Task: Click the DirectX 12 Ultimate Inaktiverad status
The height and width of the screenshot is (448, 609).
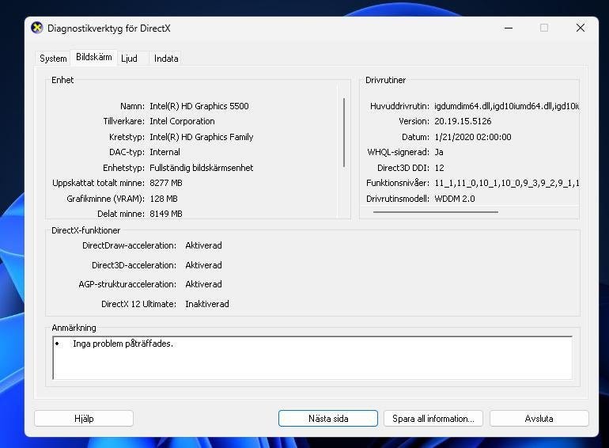Action: click(207, 304)
